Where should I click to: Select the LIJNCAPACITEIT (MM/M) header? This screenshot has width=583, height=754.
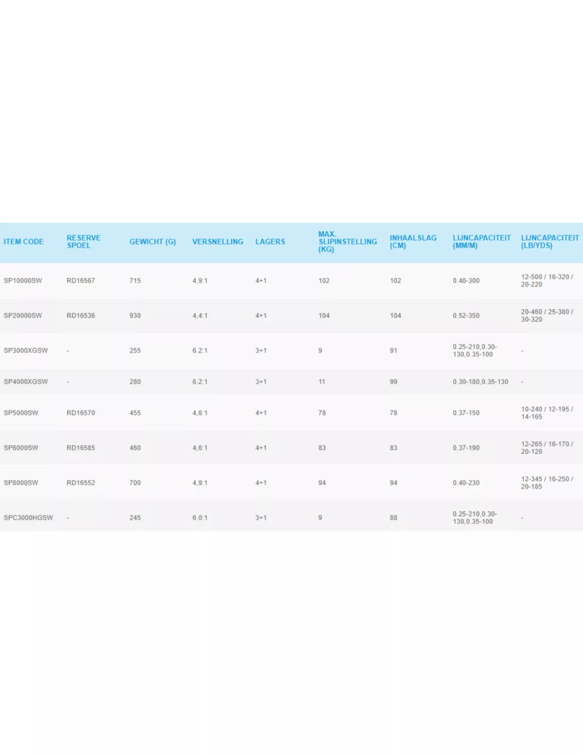(480, 241)
